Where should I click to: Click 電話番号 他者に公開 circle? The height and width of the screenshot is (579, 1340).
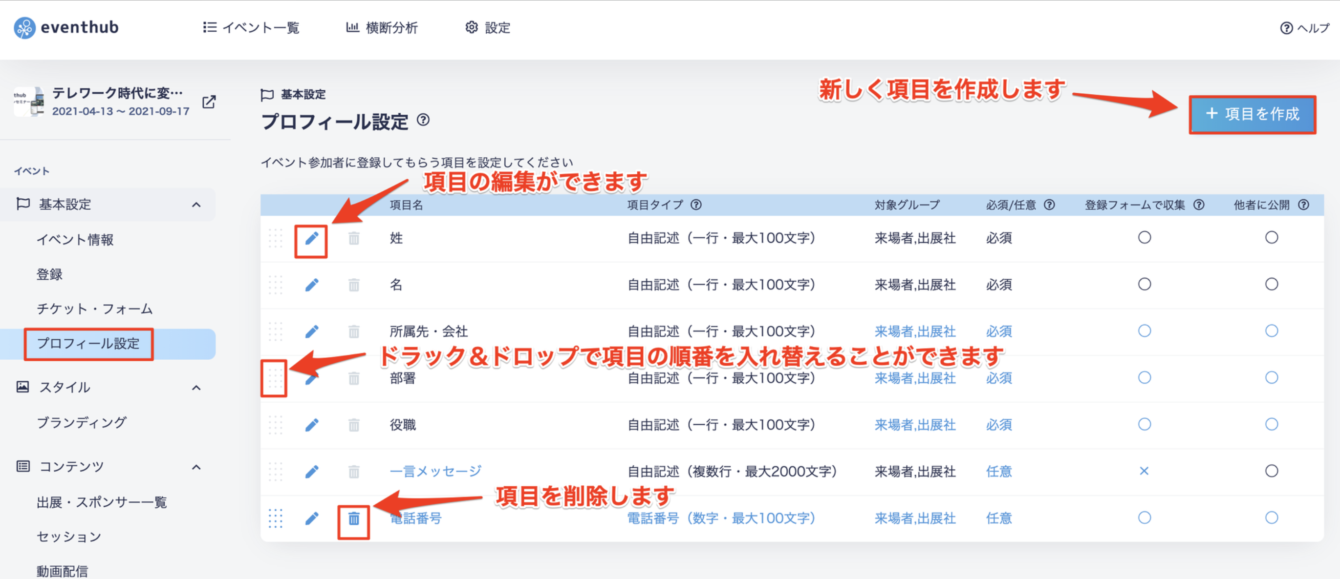tap(1271, 518)
